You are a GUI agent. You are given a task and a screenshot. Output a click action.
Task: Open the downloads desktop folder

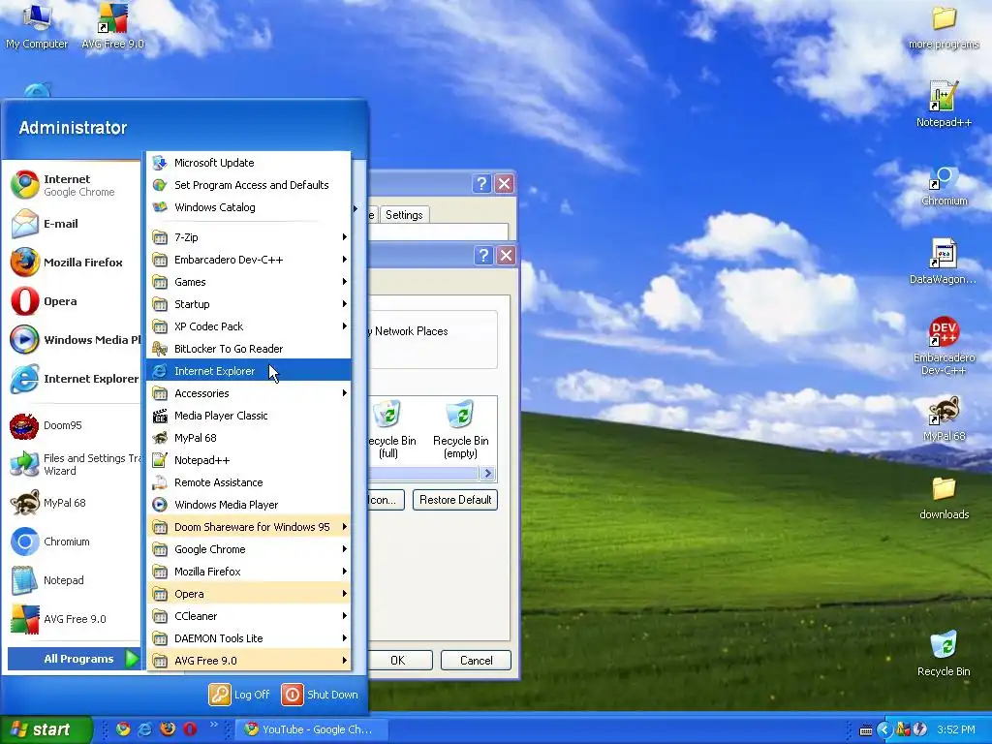pyautogui.click(x=944, y=499)
